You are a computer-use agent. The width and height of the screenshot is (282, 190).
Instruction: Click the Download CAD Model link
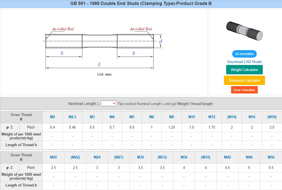(244, 62)
